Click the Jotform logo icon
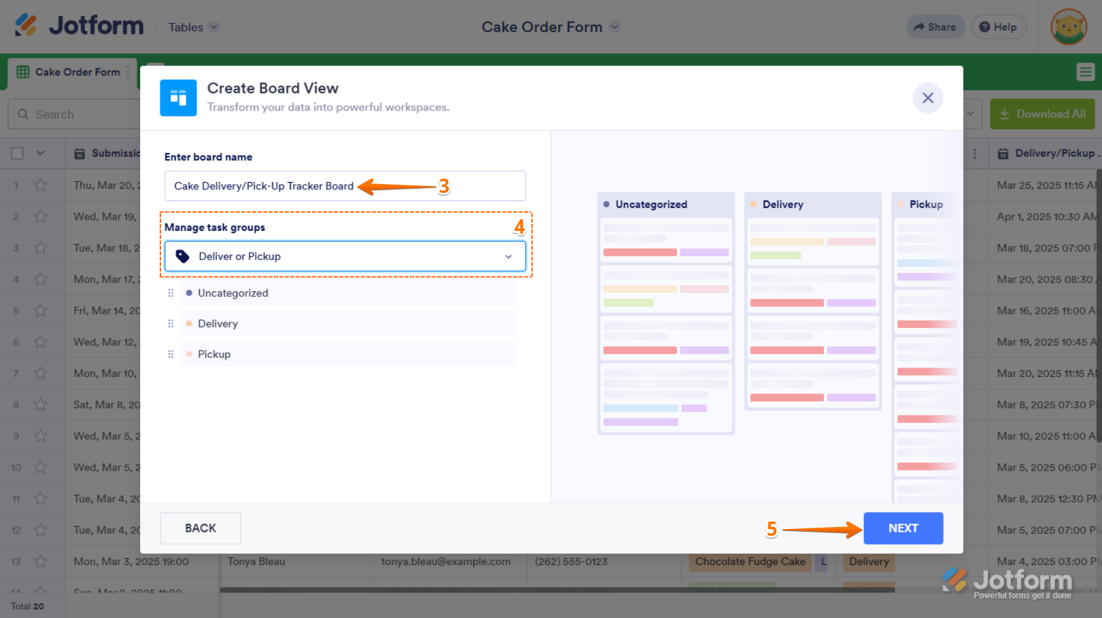This screenshot has height=618, width=1102. 26,26
